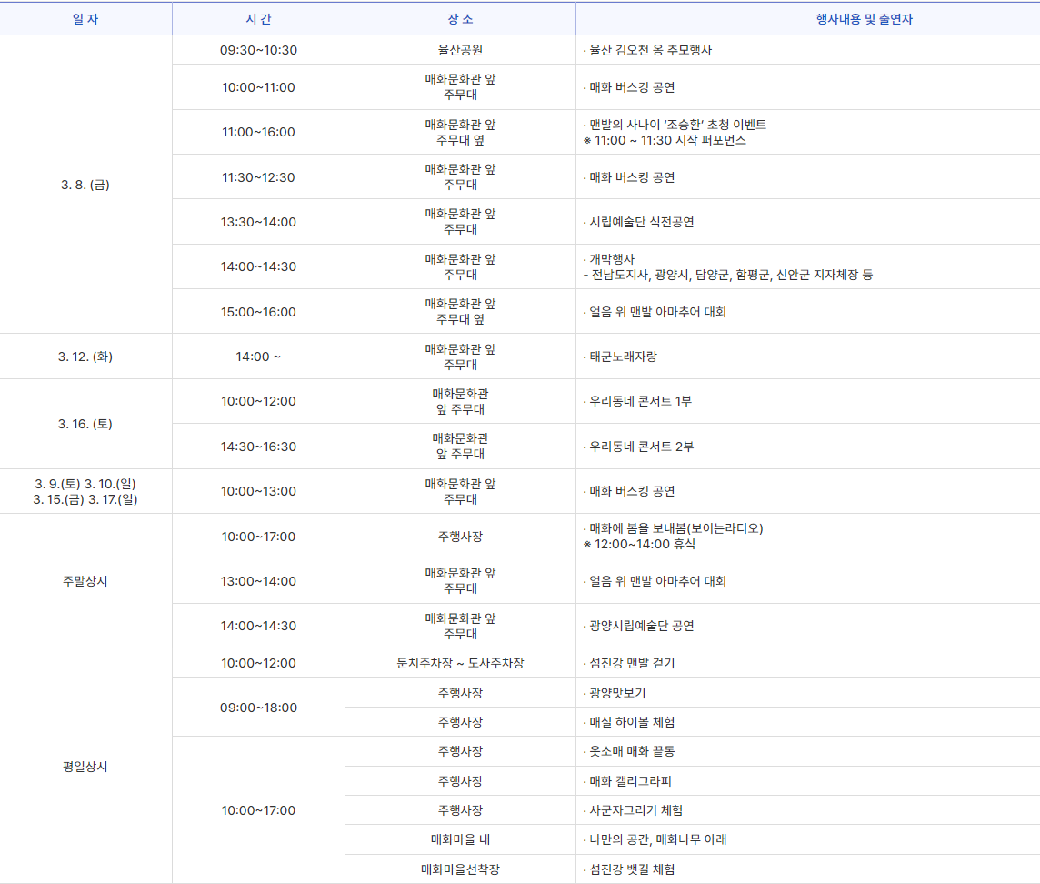Click '얼음 위 맨발 아마추어 대회' in the 15:00~16:00 row
This screenshot has height=884, width=1040.
[x=657, y=312]
